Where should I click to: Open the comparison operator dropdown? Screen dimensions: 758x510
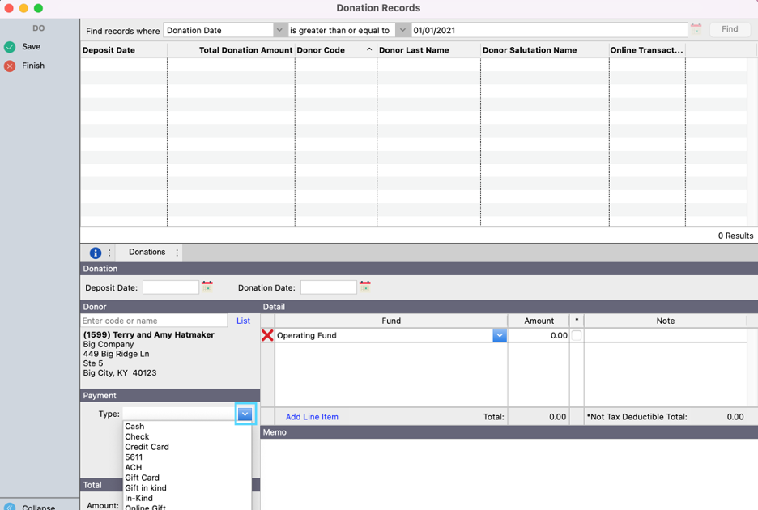point(402,30)
